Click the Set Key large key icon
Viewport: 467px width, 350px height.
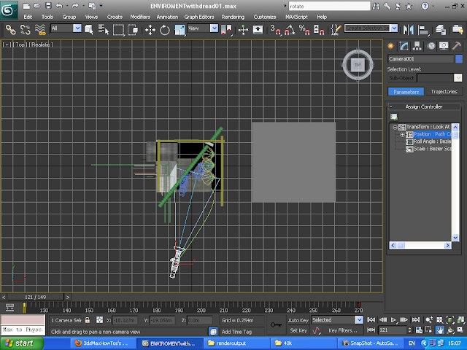pos(276,324)
